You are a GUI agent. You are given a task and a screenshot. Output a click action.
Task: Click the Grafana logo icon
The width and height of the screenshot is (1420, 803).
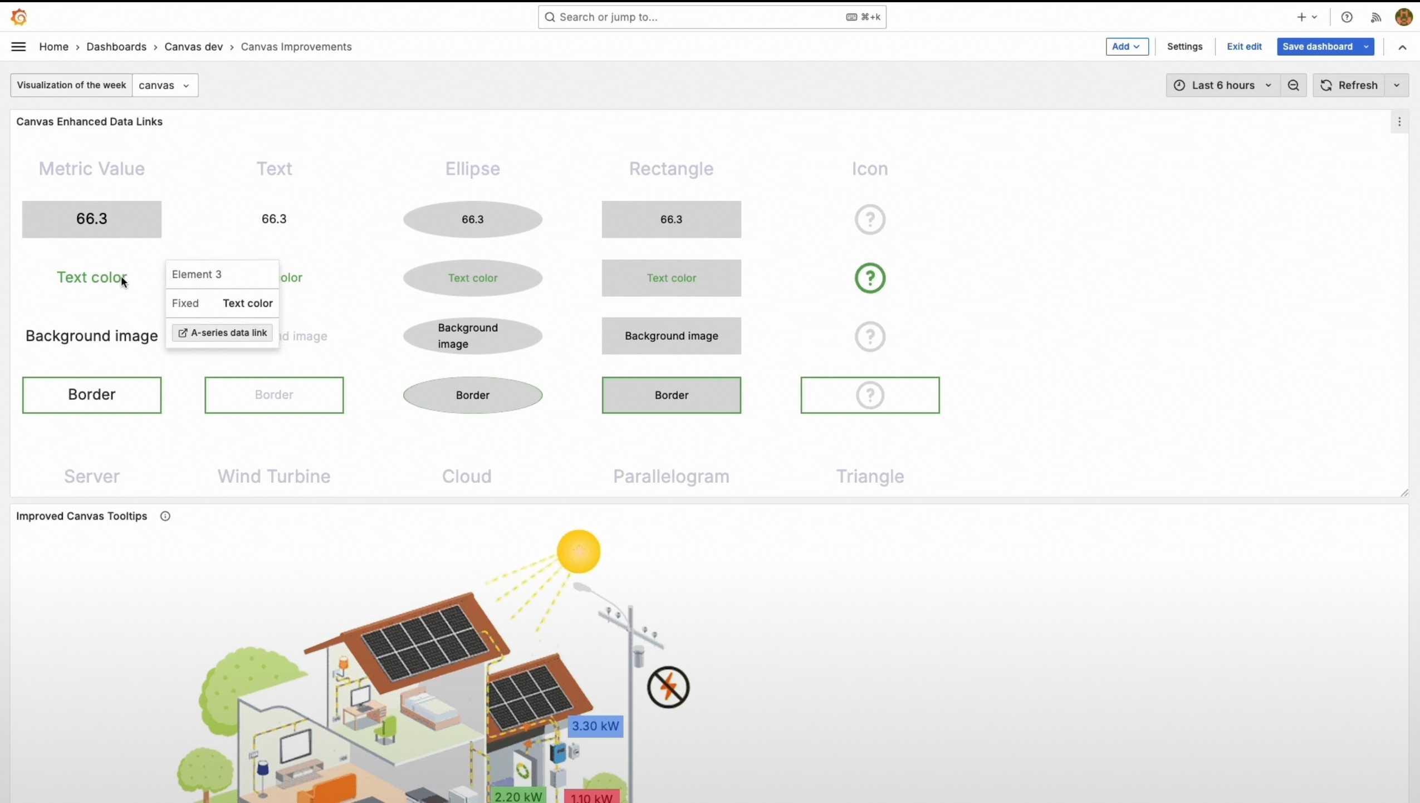click(19, 17)
